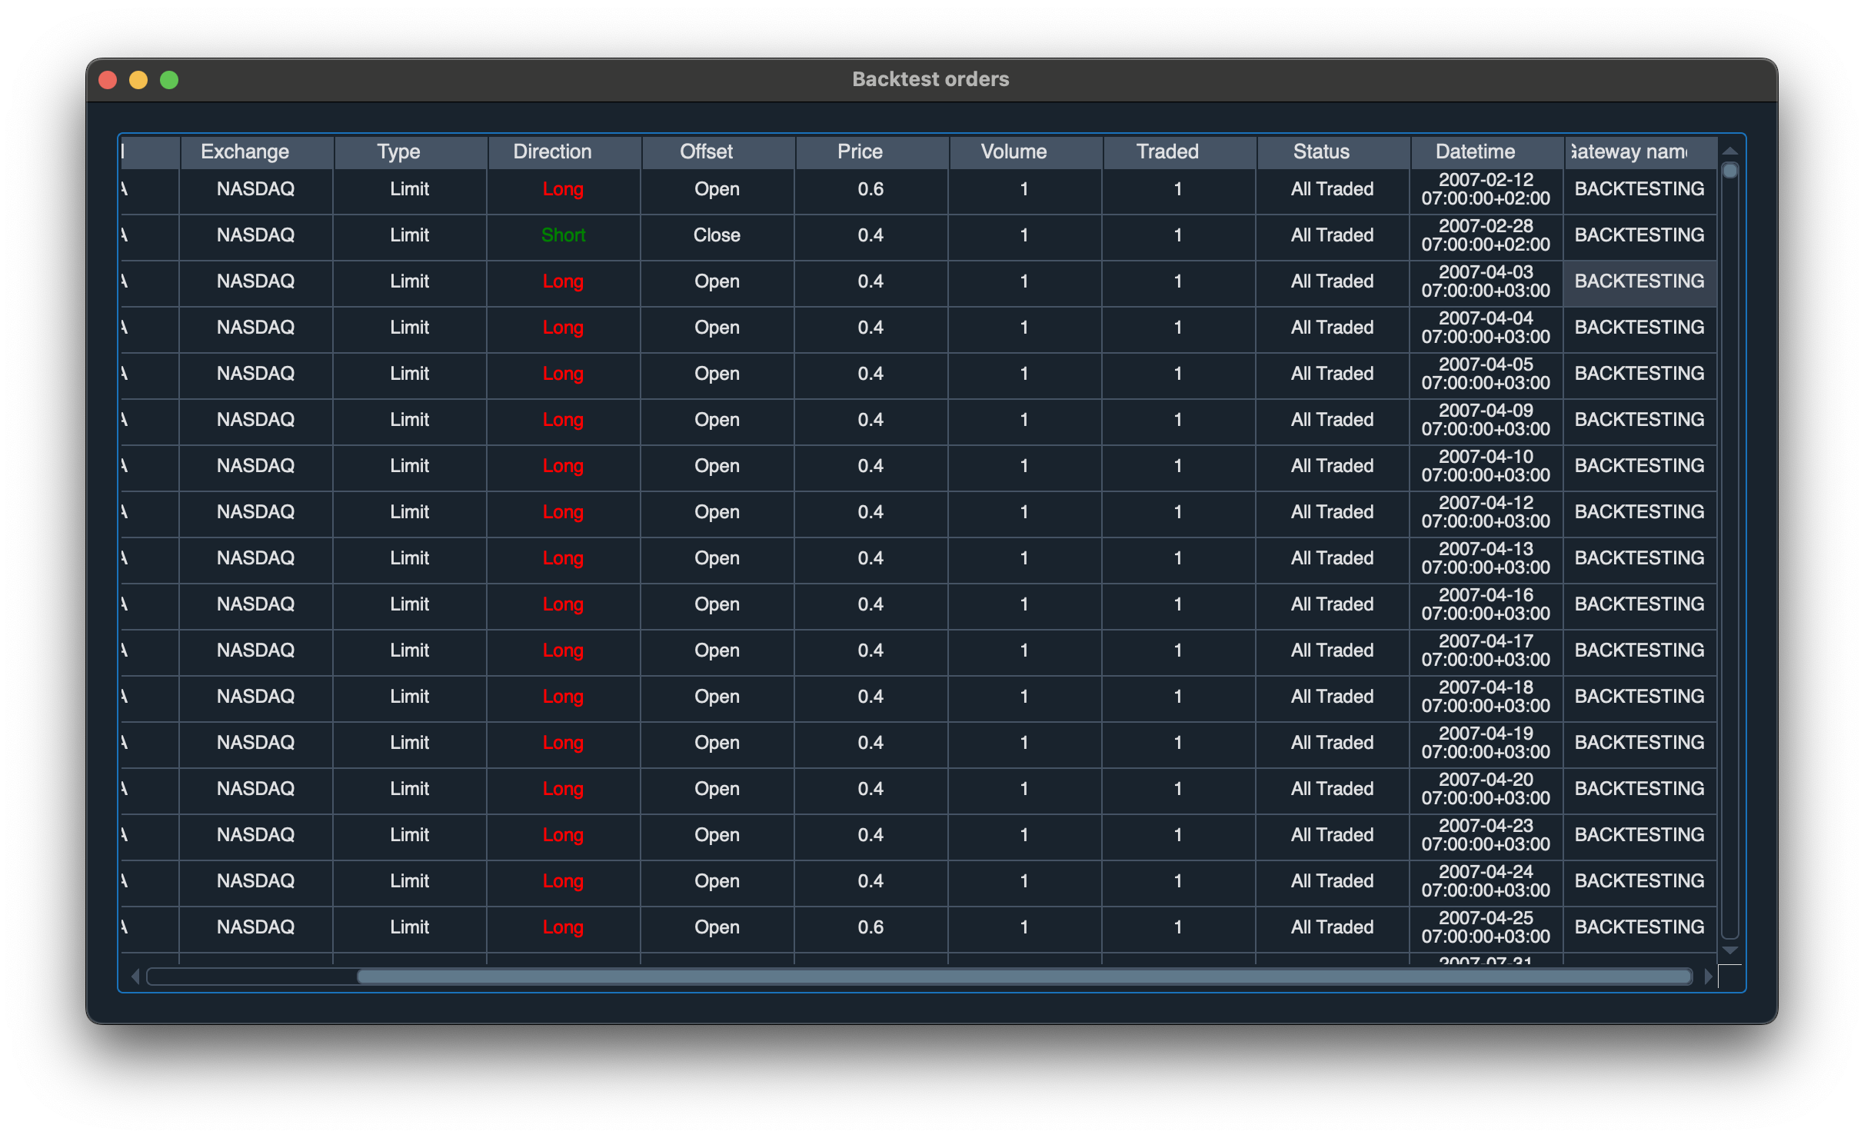This screenshot has width=1864, height=1138.
Task: Select the green Short direction cell
Action: pos(563,235)
